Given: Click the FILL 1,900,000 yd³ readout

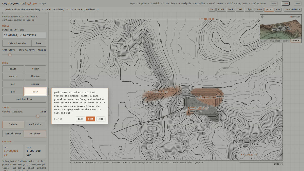Looking at the screenshot, I should pos(35,152).
